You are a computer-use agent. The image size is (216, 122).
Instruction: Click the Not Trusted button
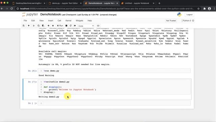click(x=171, y=21)
